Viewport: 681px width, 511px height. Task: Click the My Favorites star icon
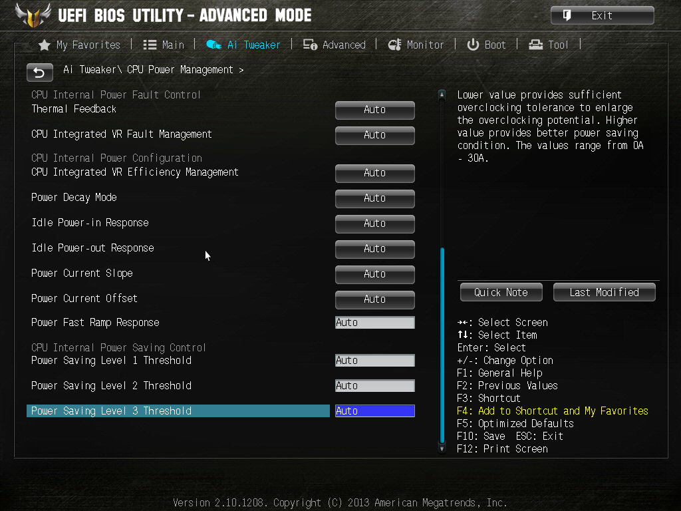[x=45, y=45]
